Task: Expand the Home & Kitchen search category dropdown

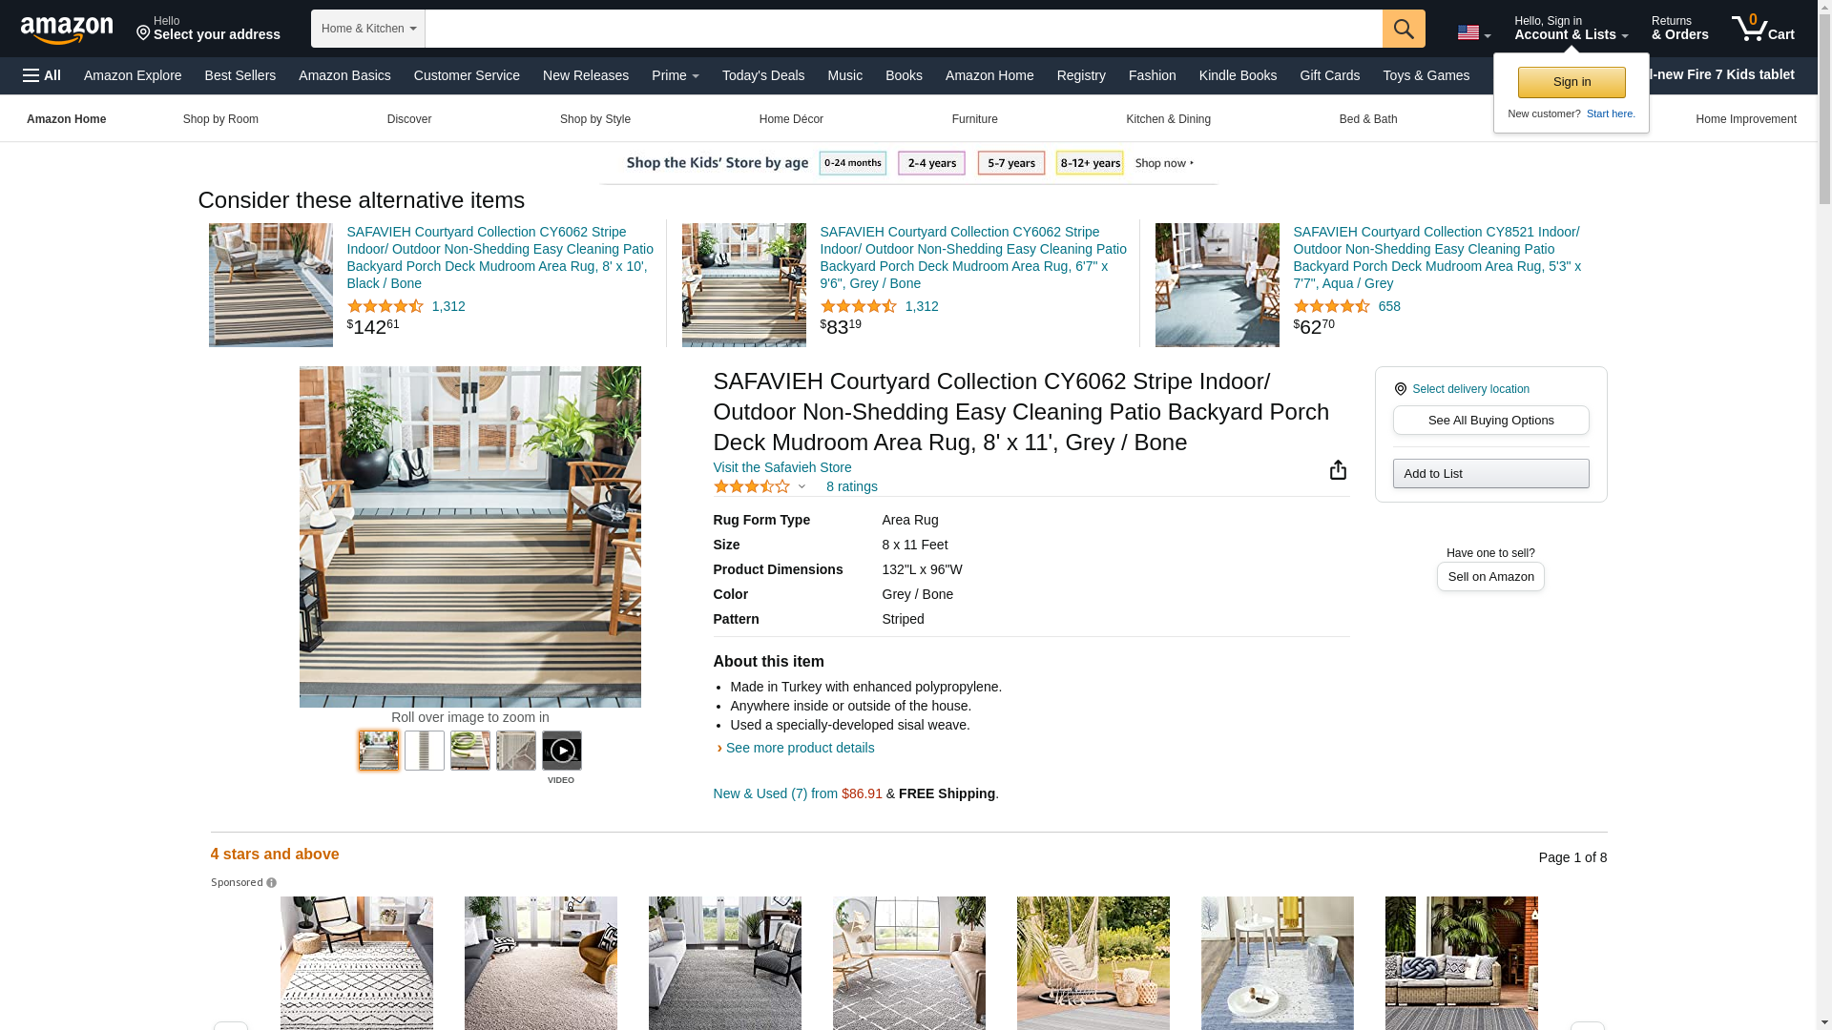Action: pyautogui.click(x=367, y=29)
